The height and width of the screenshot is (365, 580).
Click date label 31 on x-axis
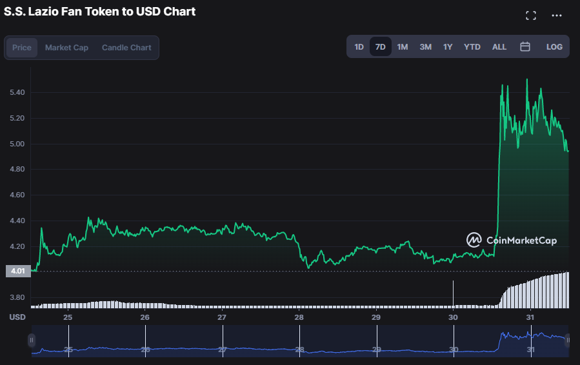tap(530, 317)
